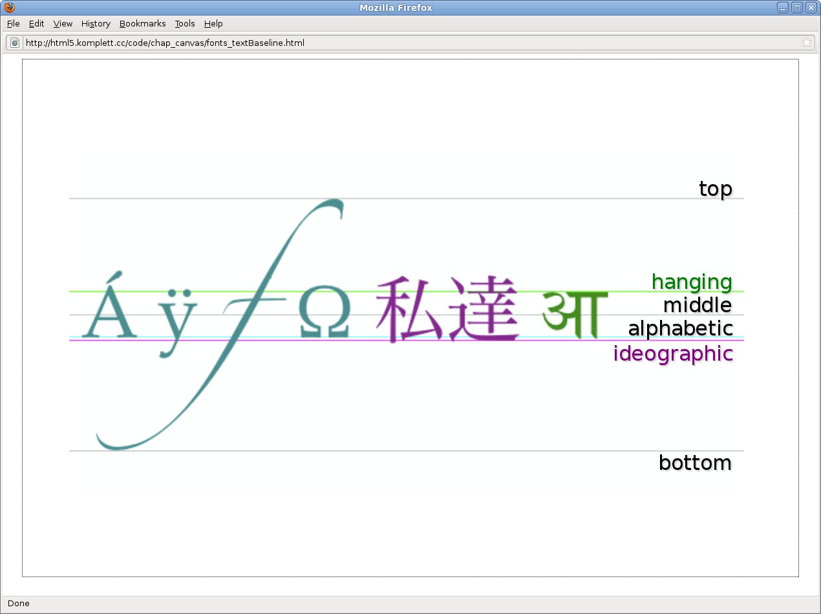Click the purple 'ideographic' label
This screenshot has width=821, height=614.
click(673, 354)
